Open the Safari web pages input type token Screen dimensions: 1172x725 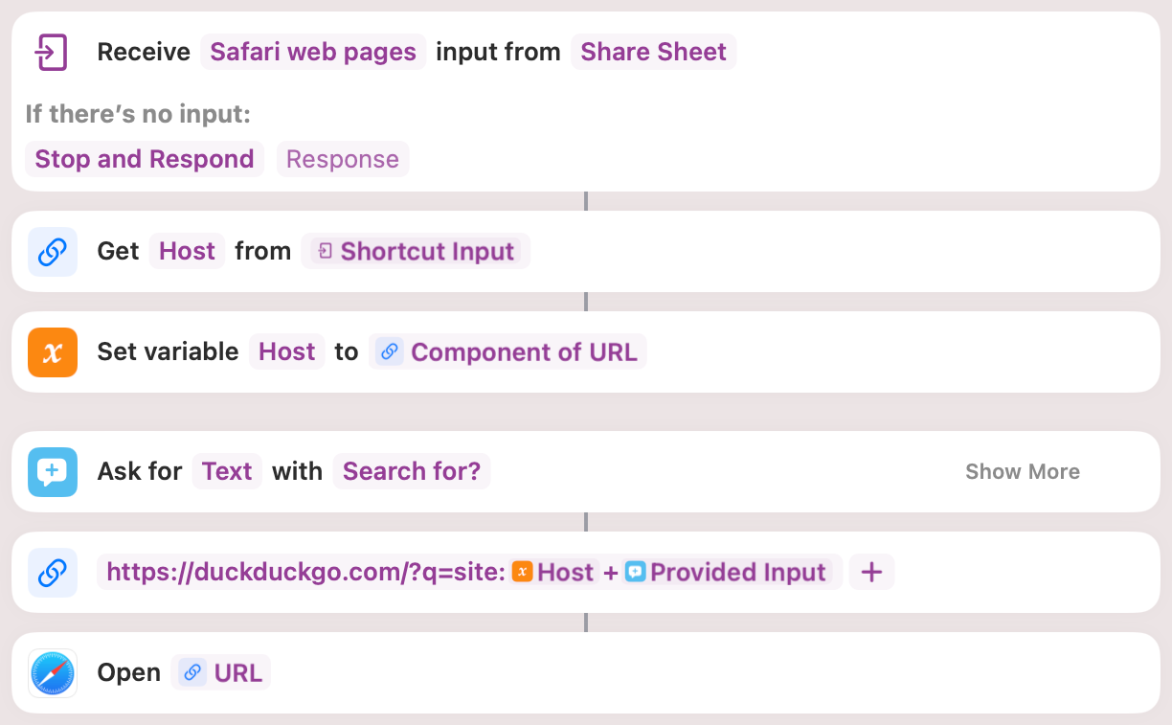click(x=313, y=52)
